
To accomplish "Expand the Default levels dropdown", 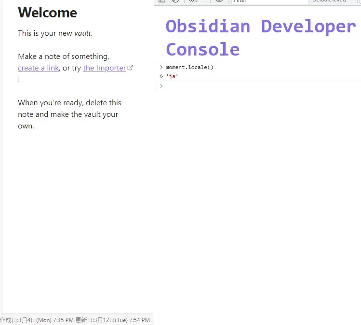I will point(331,1).
